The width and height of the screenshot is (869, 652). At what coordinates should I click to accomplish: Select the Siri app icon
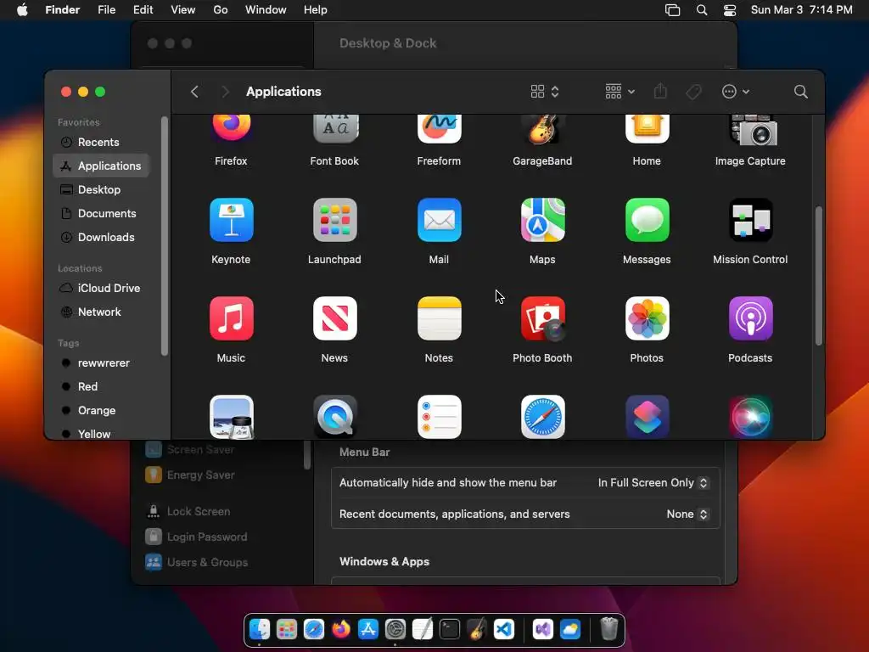tap(750, 416)
